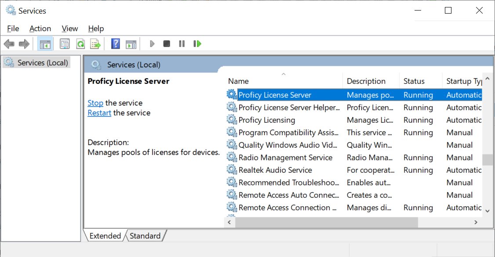Toggle the Show/Hide Console Tree toolbar button
Screen dimensions: 495x257
(45, 44)
